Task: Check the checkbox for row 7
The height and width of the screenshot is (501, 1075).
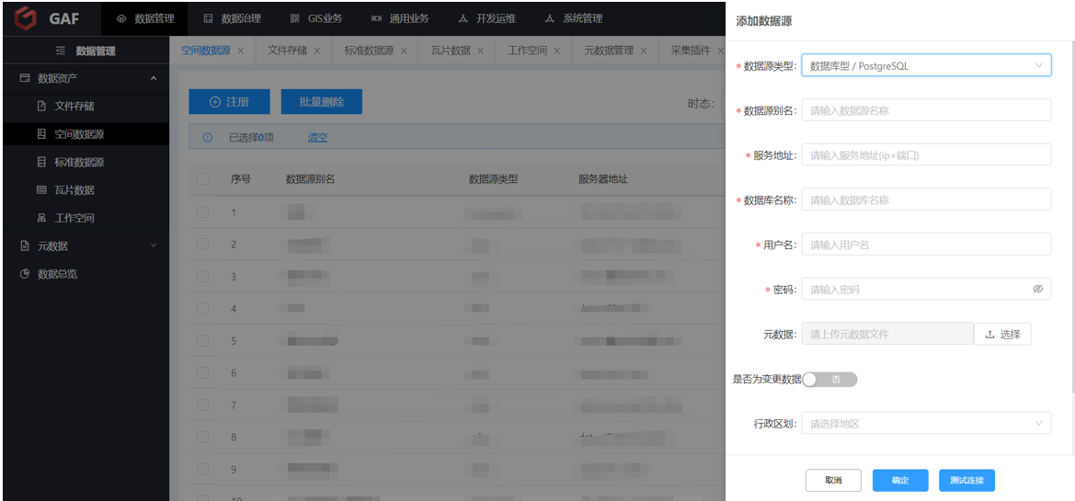Action: click(x=202, y=405)
